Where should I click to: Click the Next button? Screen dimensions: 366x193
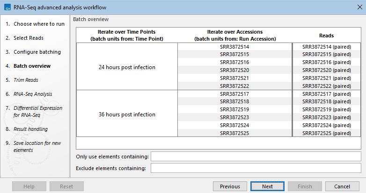pyautogui.click(x=267, y=186)
